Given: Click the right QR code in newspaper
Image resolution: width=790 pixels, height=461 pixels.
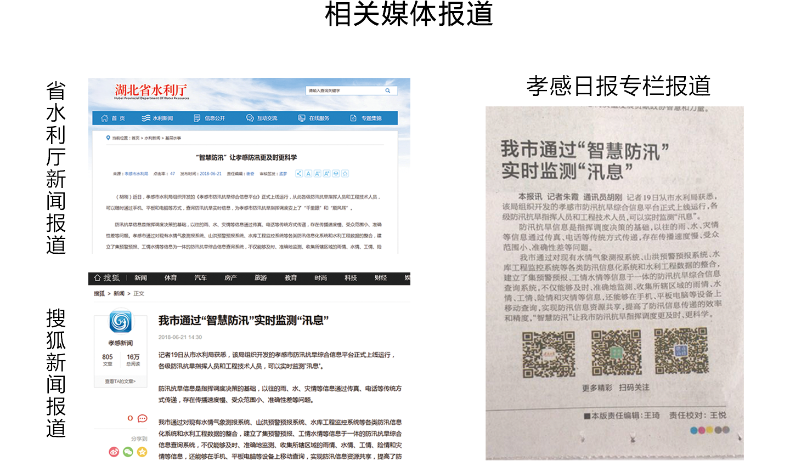Looking at the screenshot, I should tap(681, 351).
